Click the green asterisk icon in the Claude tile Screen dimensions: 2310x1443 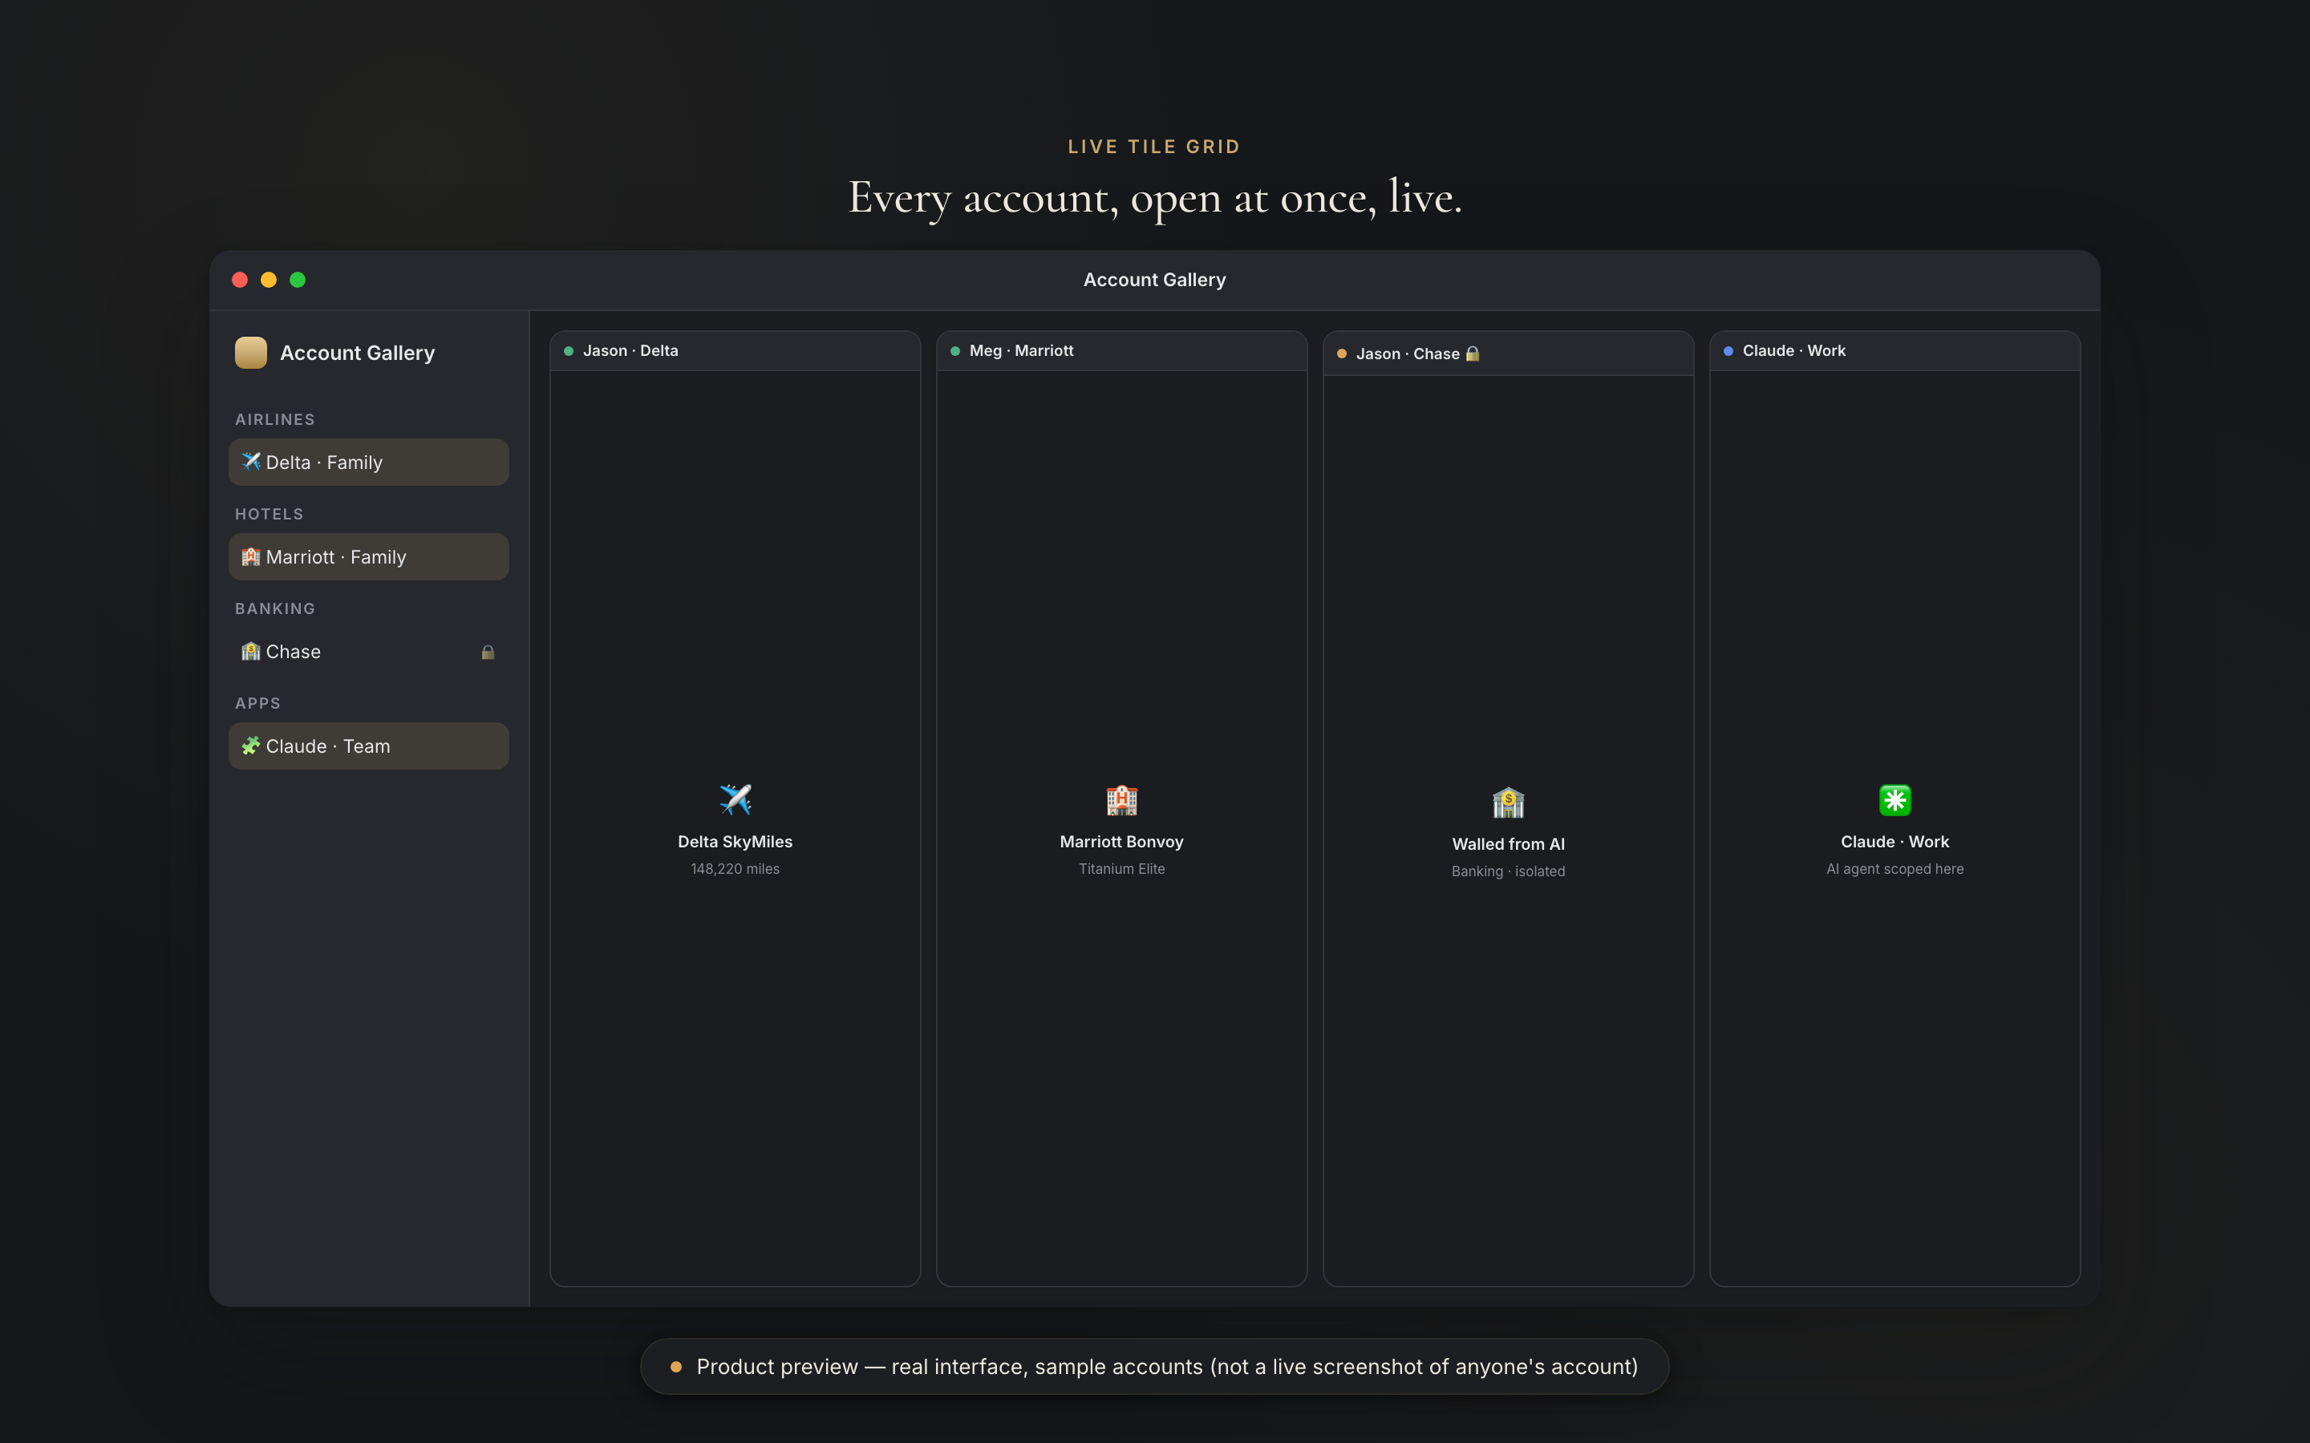1895,800
